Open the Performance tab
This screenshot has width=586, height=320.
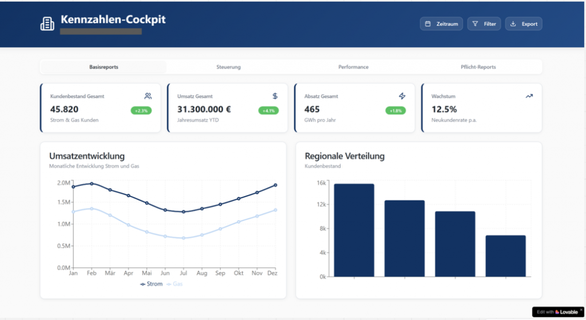coord(353,67)
